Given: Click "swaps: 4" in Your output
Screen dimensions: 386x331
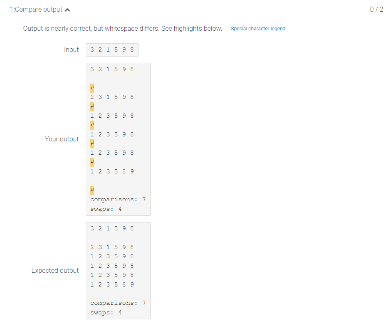Looking at the screenshot, I should [x=105, y=208].
